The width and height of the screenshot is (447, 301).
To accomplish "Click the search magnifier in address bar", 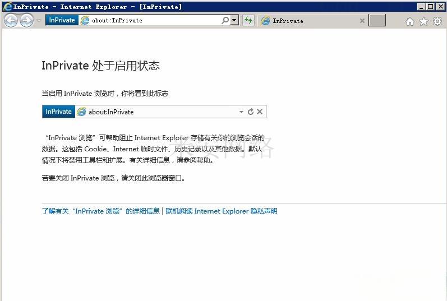I will pos(225,20).
